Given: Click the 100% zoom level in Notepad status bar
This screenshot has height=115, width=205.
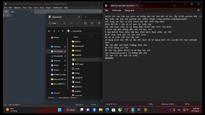Looking at the screenshot, I should pyautogui.click(x=151, y=104).
